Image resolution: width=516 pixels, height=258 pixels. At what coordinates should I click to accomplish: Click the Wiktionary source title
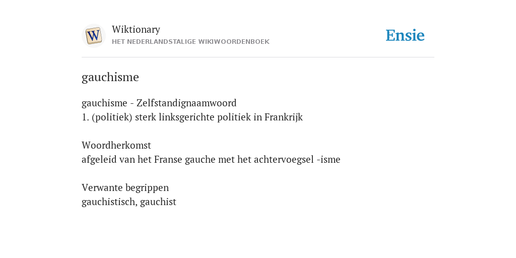click(136, 29)
